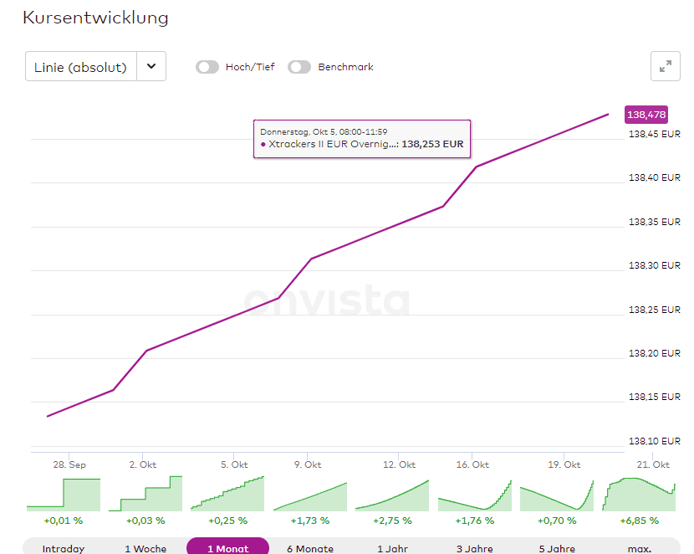The image size is (694, 554).
Task: Show the 1 Jahr chart period
Action: coord(392,548)
